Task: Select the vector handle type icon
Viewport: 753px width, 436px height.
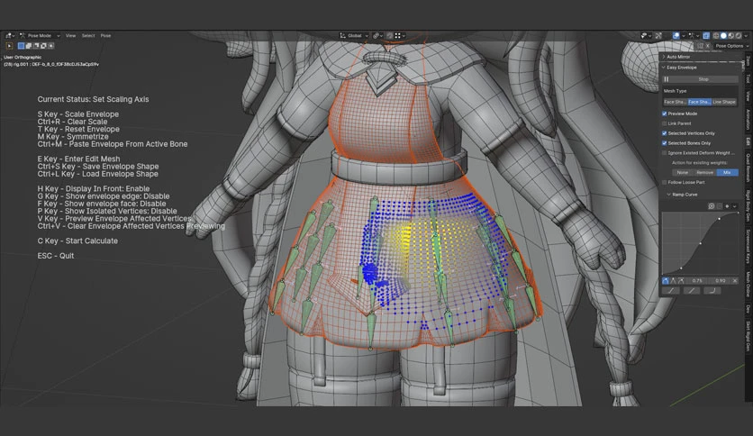Action: pos(673,281)
